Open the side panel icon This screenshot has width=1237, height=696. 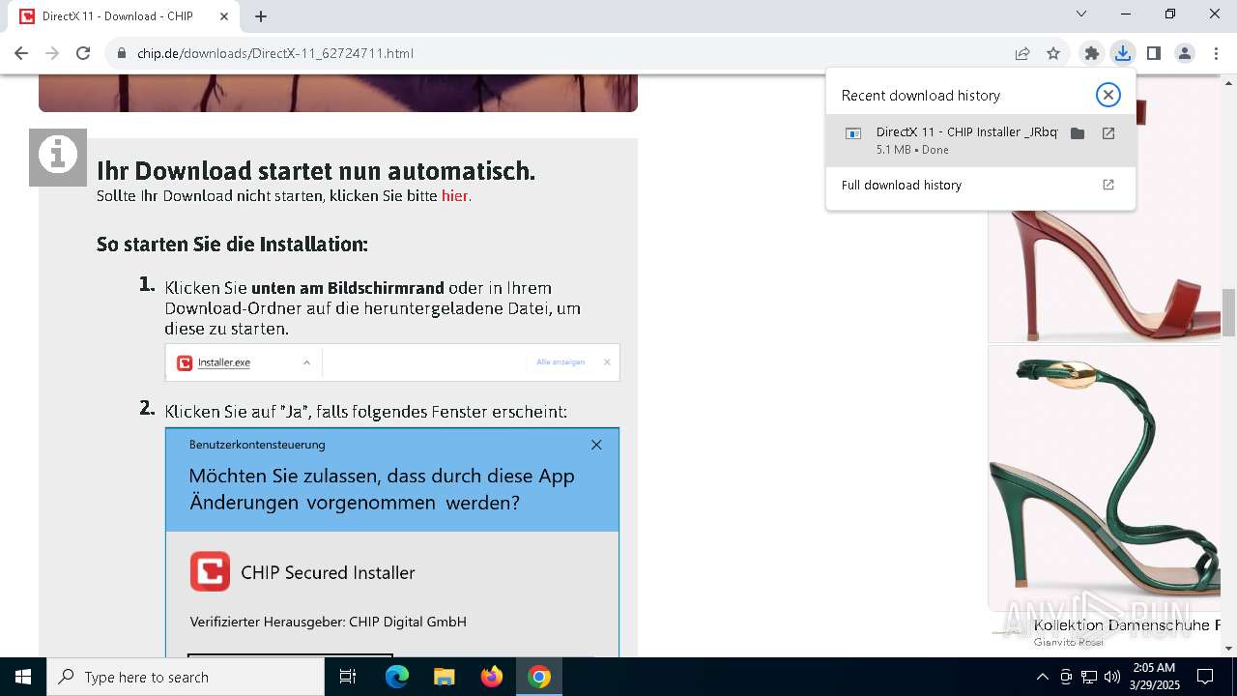(x=1154, y=53)
